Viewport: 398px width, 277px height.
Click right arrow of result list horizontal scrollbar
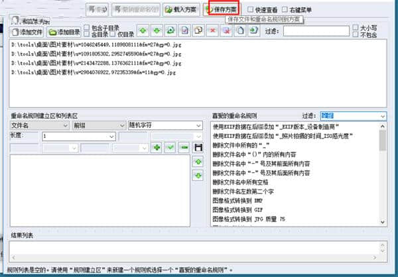[x=375, y=258]
